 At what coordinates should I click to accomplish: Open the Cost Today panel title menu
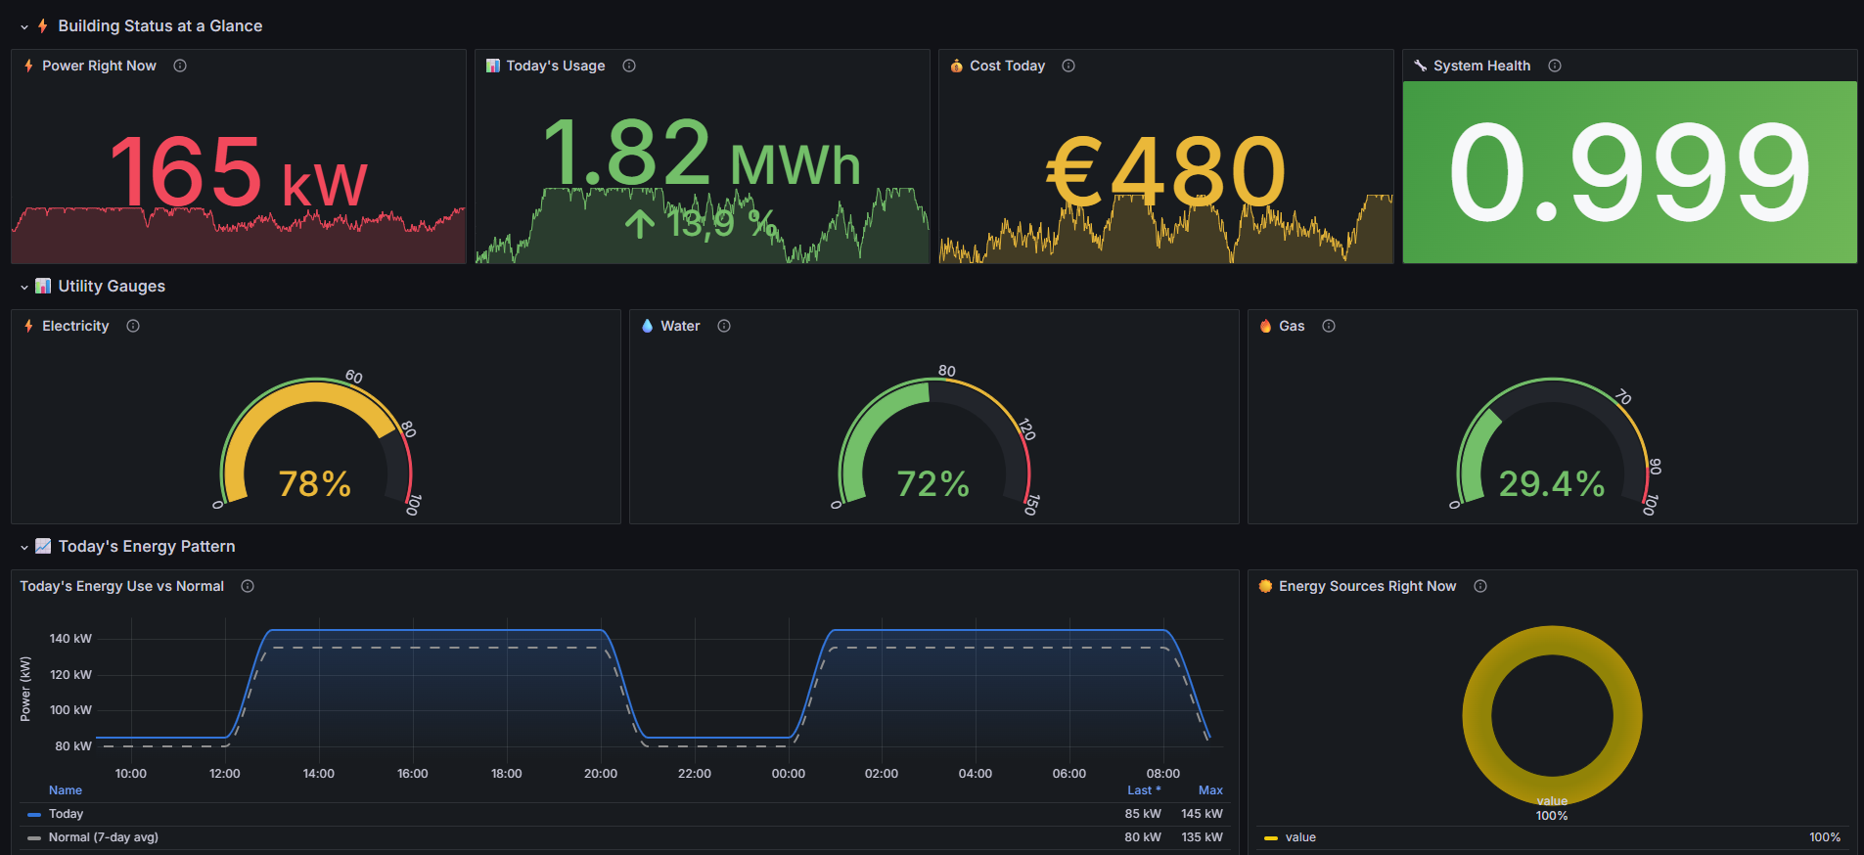pyautogui.click(x=1007, y=66)
